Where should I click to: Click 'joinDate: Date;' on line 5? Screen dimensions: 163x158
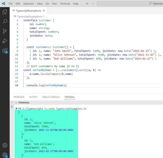point(41,36)
